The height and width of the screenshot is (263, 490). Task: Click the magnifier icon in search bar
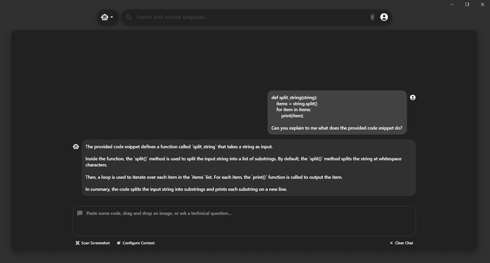pos(129,17)
